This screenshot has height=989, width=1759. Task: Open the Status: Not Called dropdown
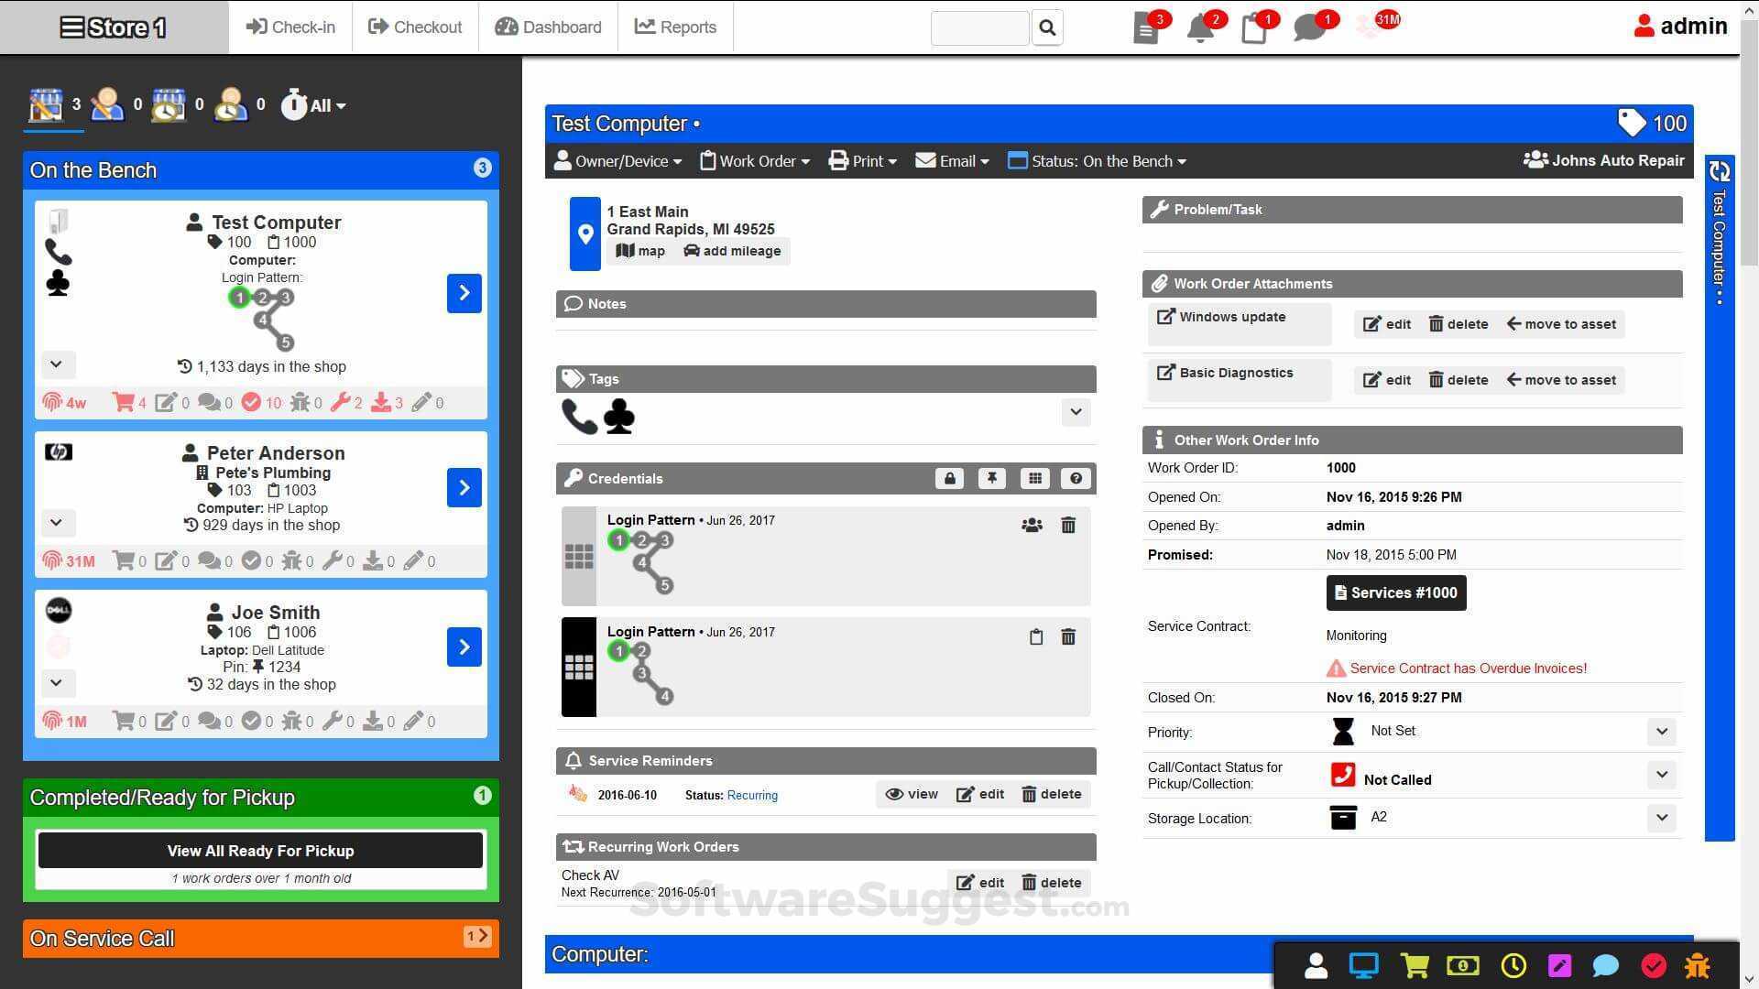(1661, 775)
